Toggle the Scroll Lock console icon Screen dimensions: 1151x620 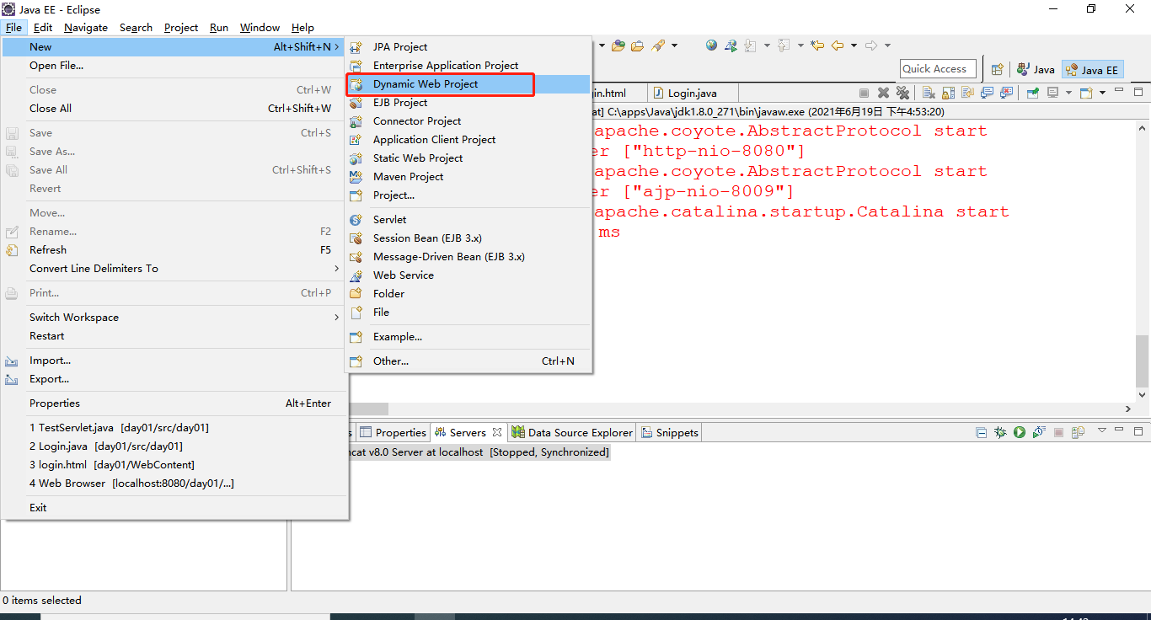pyautogui.click(x=948, y=93)
